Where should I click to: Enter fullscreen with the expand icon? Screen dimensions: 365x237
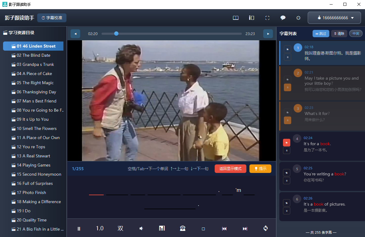[267, 18]
